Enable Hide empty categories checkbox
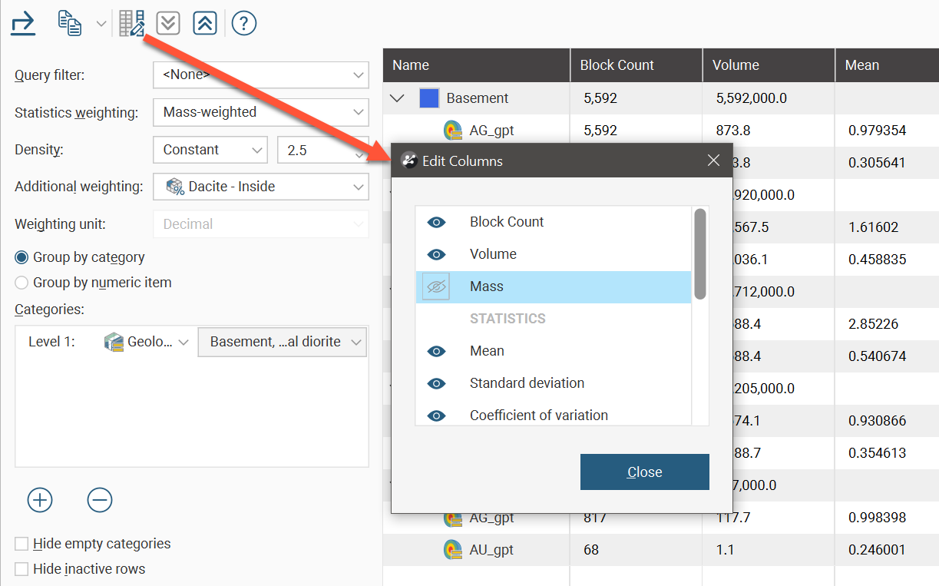Viewport: 939px width, 586px height. click(22, 544)
